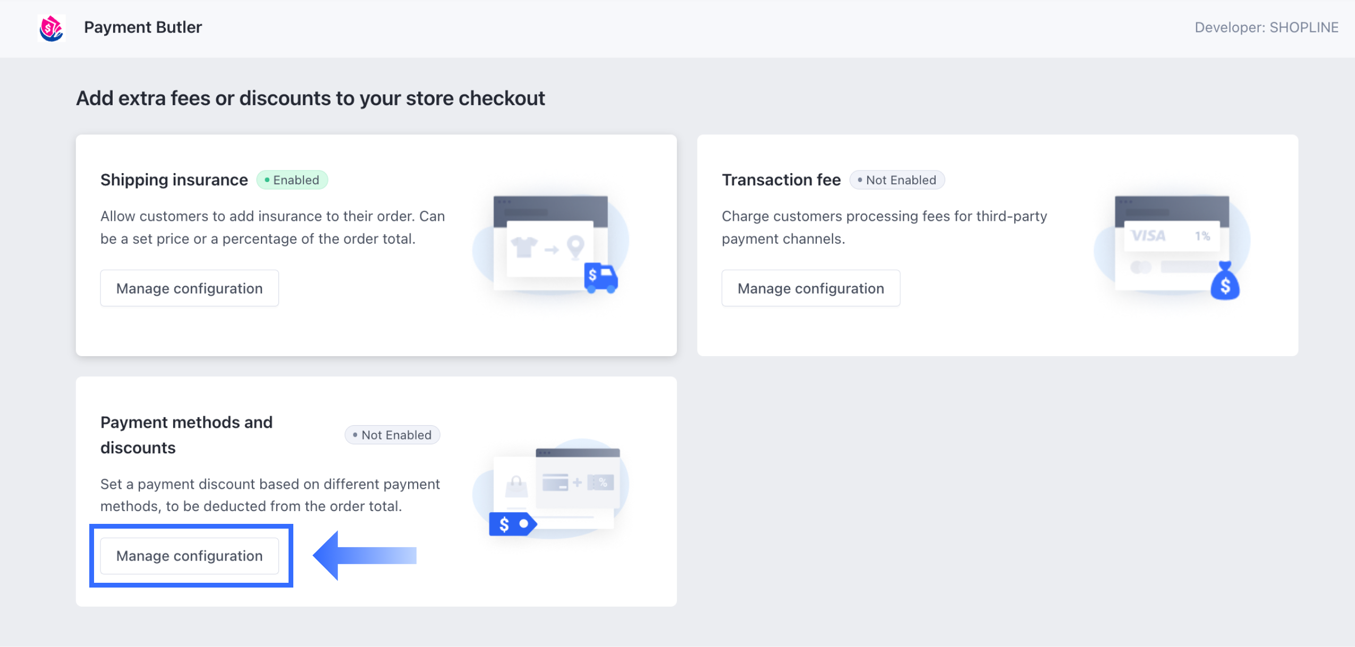Click the green Enabled status badge
This screenshot has height=647, width=1355.
[292, 180]
